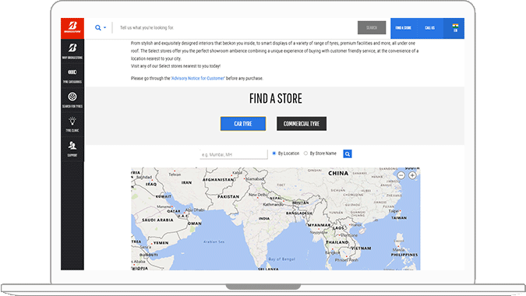Click the blue store search magnifier button
Viewport: 526px width, 296px height.
(x=348, y=154)
